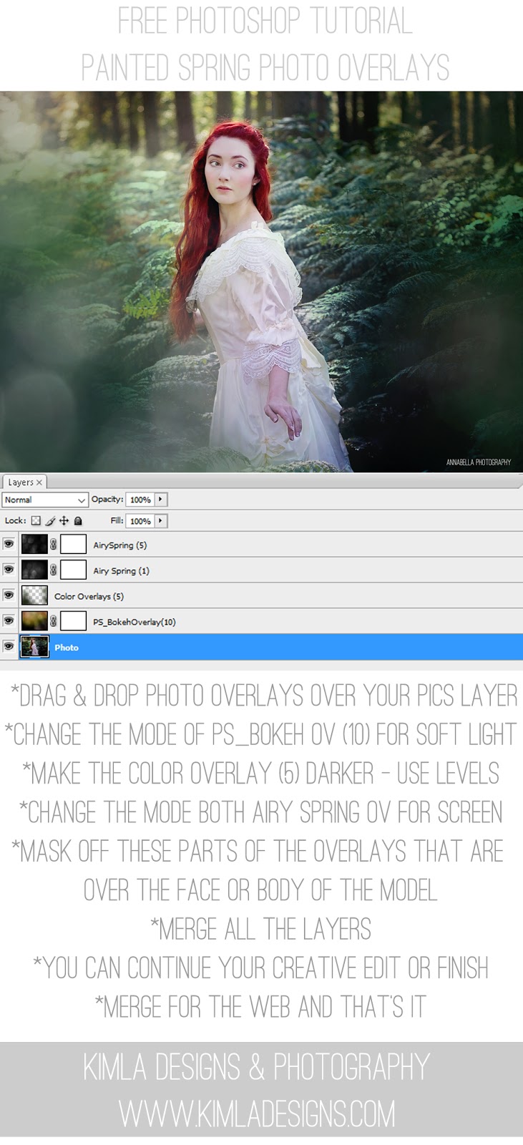Select AirySpring (5) layer thumbnail

34,545
